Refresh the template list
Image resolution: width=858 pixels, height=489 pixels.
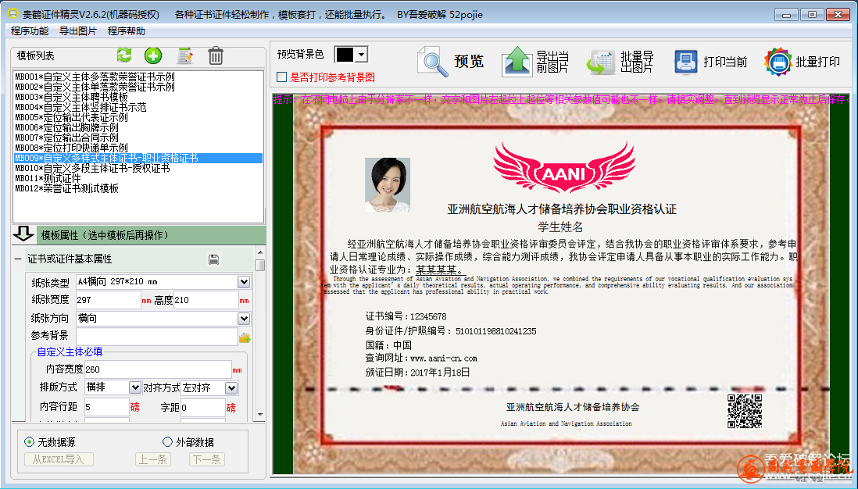(x=124, y=55)
